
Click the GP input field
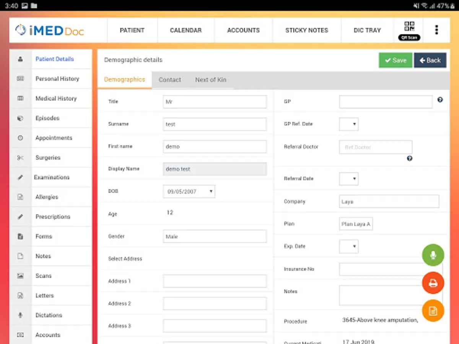(x=386, y=102)
